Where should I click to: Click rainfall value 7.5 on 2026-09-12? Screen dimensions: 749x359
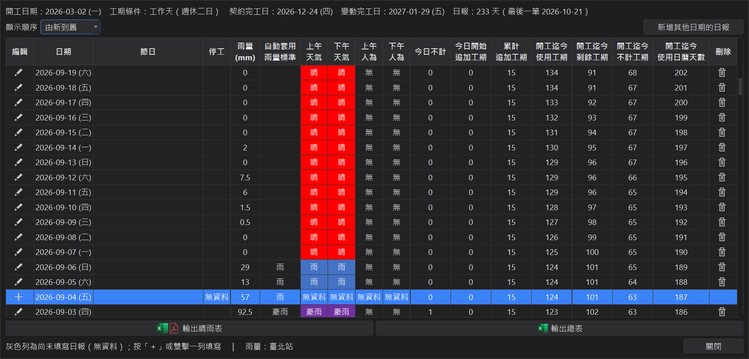click(x=245, y=178)
